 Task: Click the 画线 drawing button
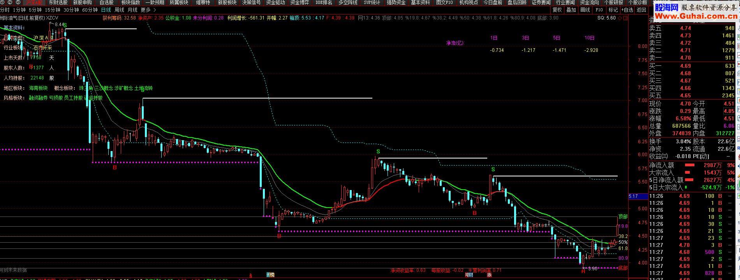(585, 10)
